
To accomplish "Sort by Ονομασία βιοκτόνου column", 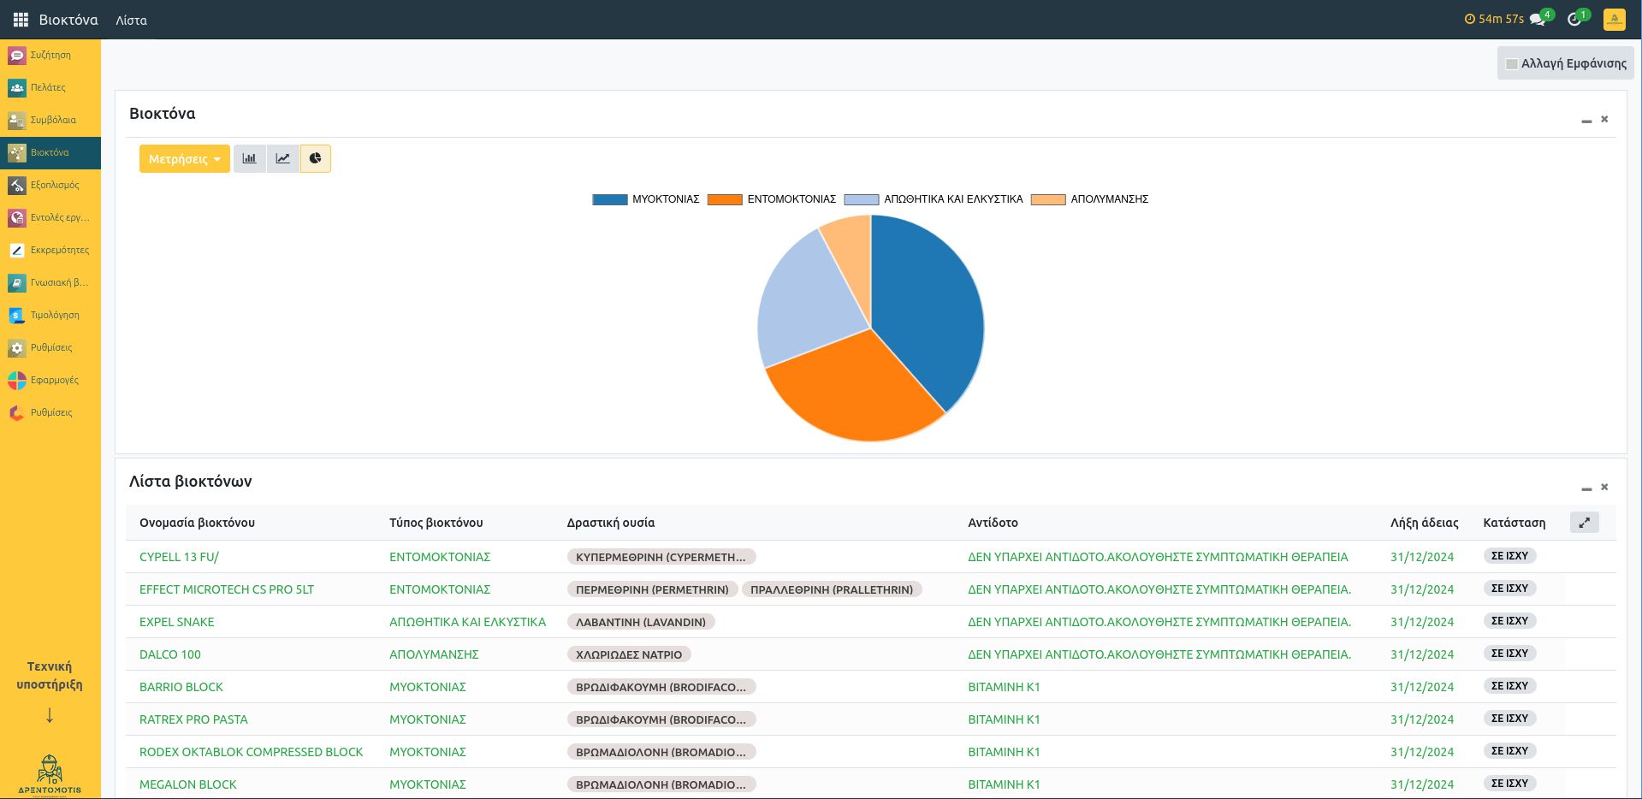I will [197, 523].
